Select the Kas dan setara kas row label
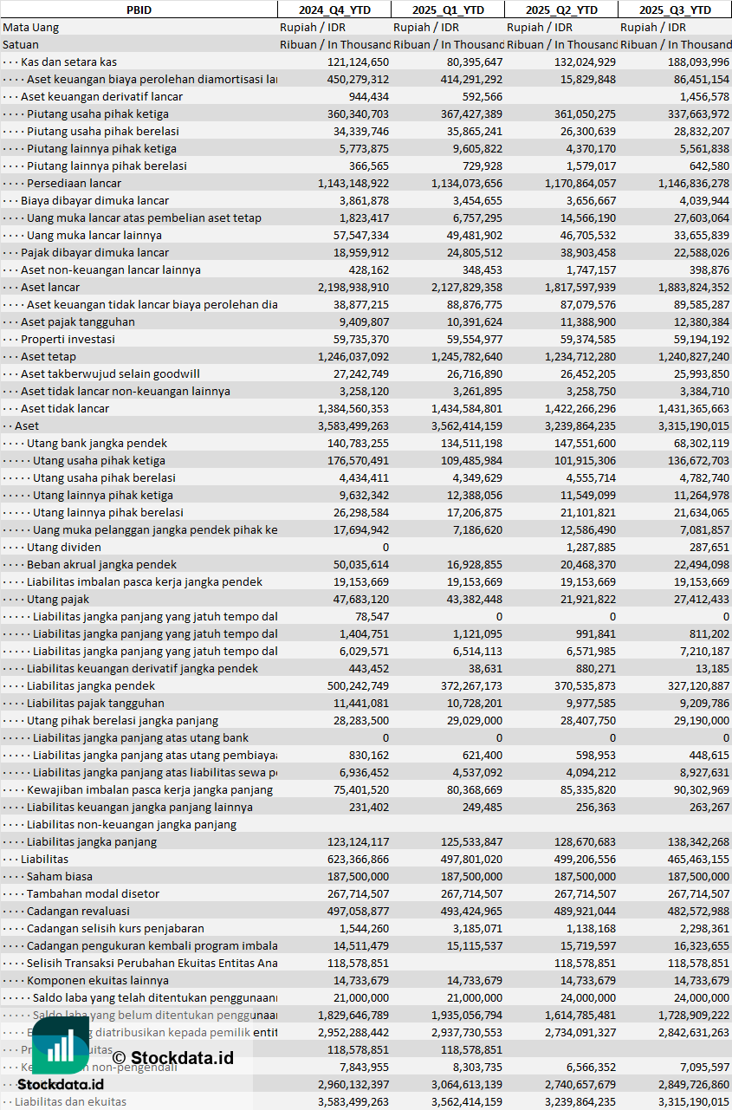732x1110 pixels. tap(69, 62)
